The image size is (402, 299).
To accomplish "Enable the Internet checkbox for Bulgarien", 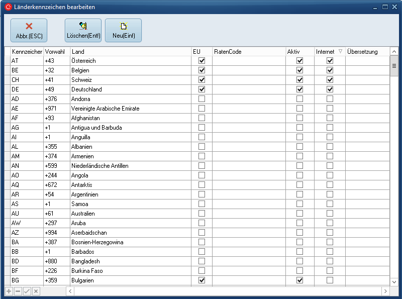I will click(330, 280).
